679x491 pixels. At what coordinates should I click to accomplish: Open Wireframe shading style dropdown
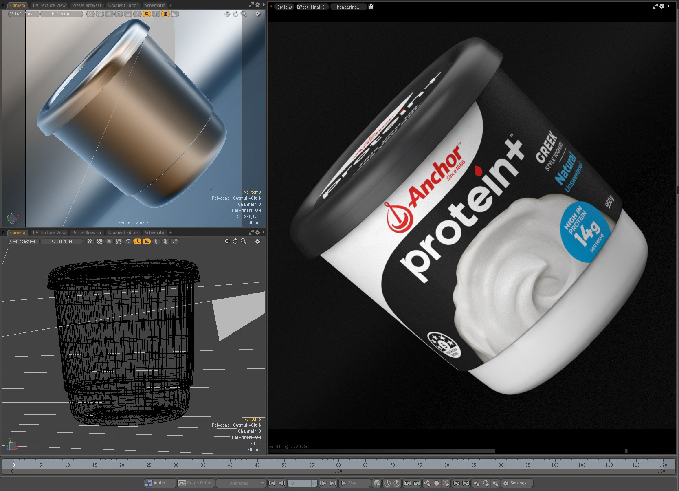point(62,241)
